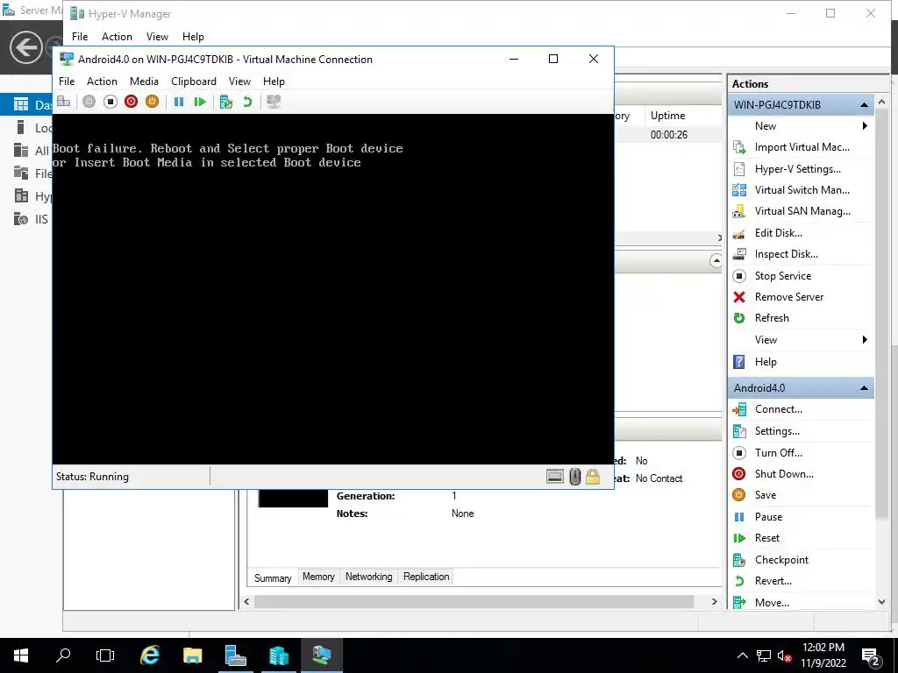Open the Clipboard menu
The width and height of the screenshot is (898, 673).
pyautogui.click(x=194, y=81)
